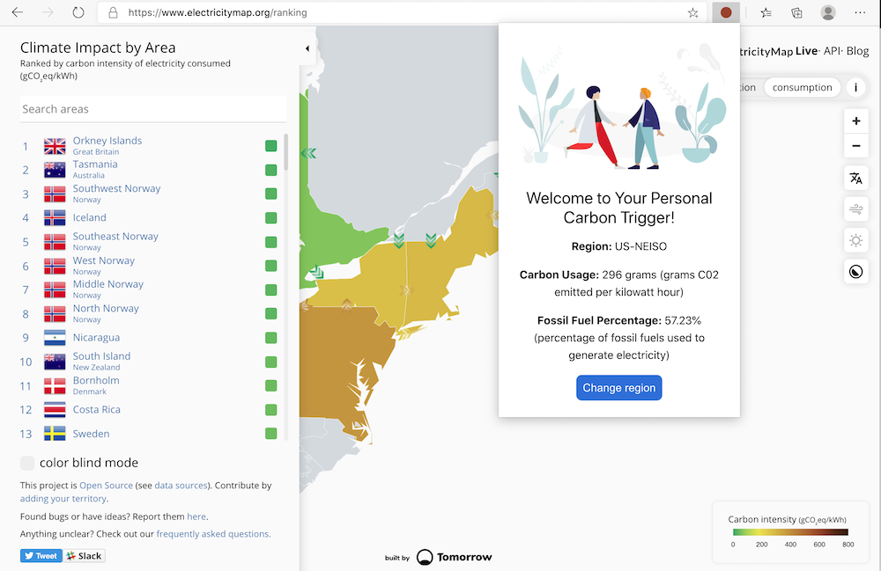
Task: Switch the consumption toggle
Action: (803, 87)
